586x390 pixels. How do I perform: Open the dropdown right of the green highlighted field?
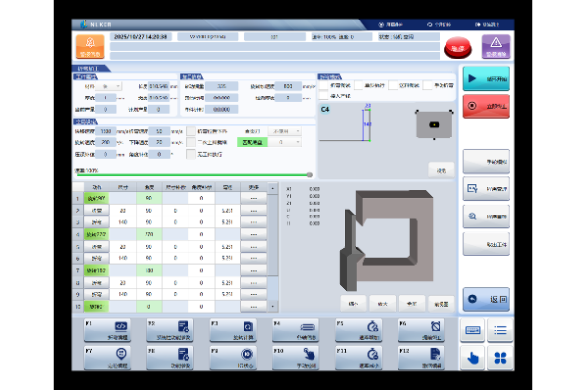[288, 141]
